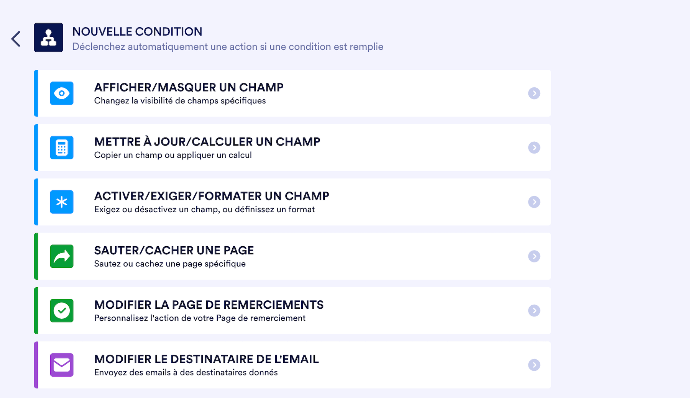Pick Modifier la page de remerciements title
This screenshot has height=398, width=690.
click(209, 305)
